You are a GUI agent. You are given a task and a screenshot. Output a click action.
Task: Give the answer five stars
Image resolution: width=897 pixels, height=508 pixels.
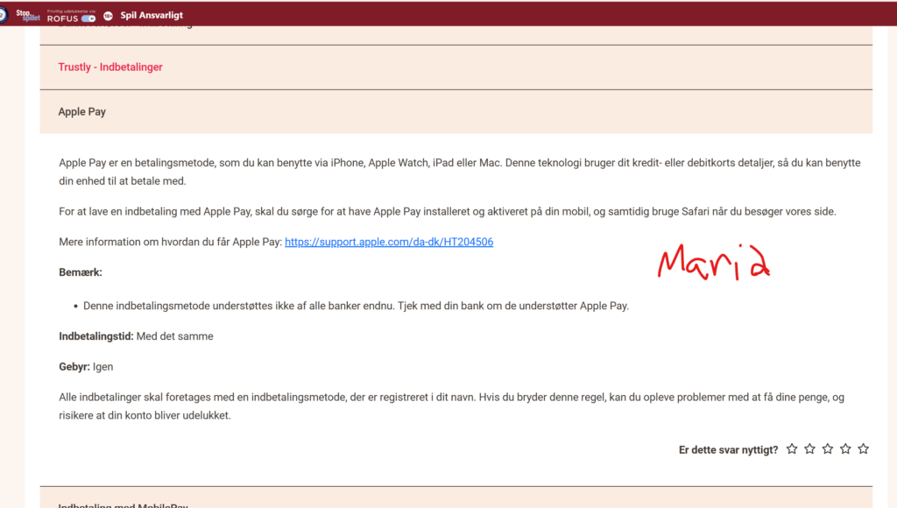click(x=863, y=449)
